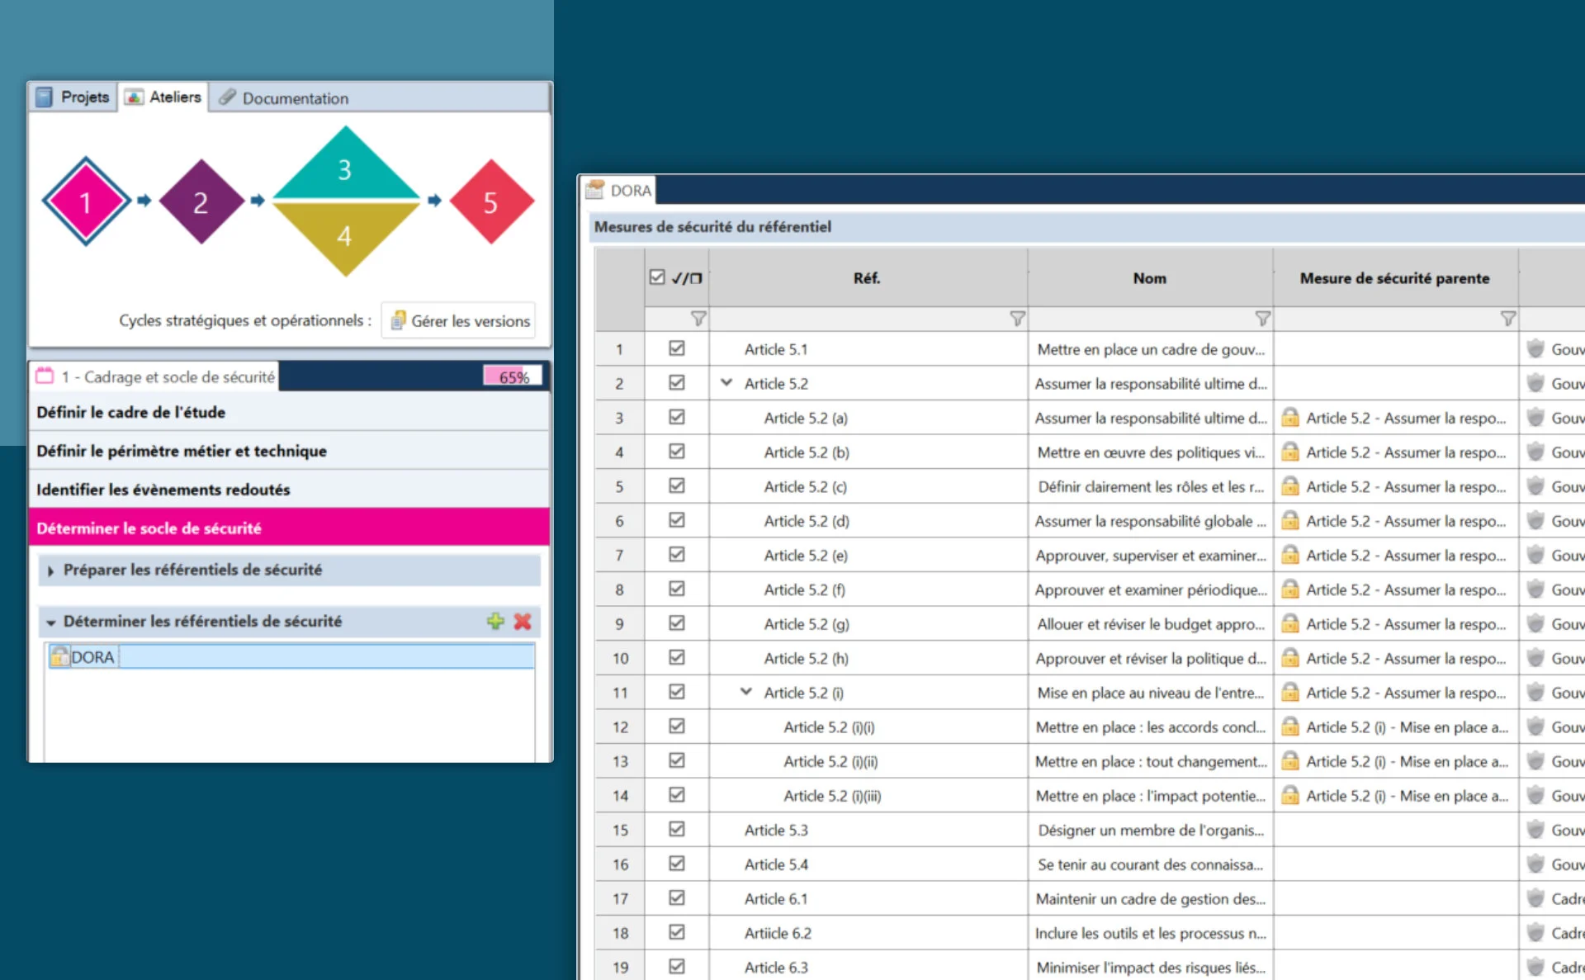Click the check/uncheck all toggle icon in header

pyautogui.click(x=687, y=278)
